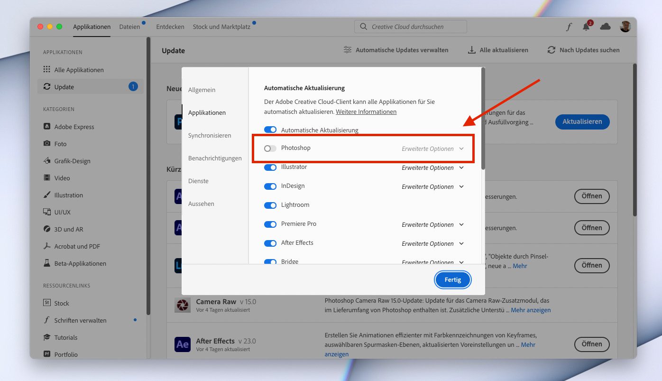Enable the Photoshop auto-update toggle
Image resolution: width=662 pixels, height=381 pixels.
pos(270,149)
